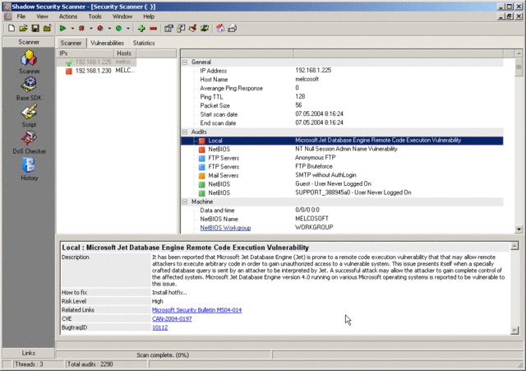Image resolution: width=526 pixels, height=371 pixels.
Task: Click scroll down arrow in description panel
Action: (x=514, y=331)
